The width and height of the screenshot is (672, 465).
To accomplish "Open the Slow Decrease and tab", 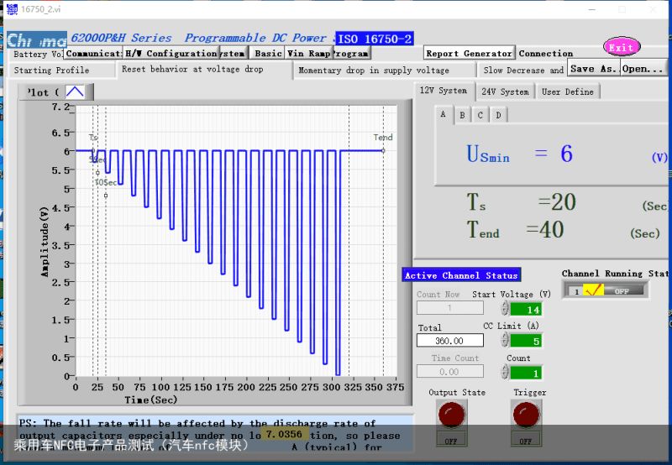I will pos(522,71).
